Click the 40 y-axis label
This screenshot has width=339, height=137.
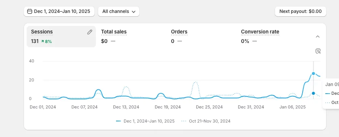coord(32,61)
